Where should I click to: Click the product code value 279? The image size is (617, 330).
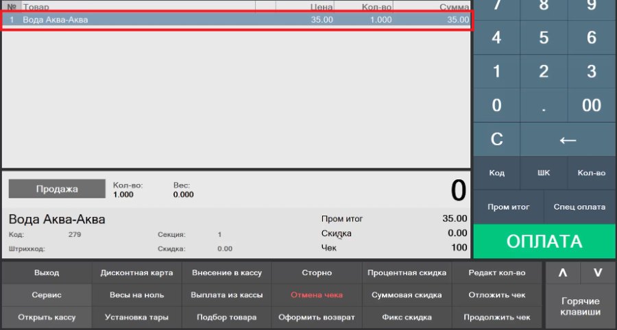point(75,235)
